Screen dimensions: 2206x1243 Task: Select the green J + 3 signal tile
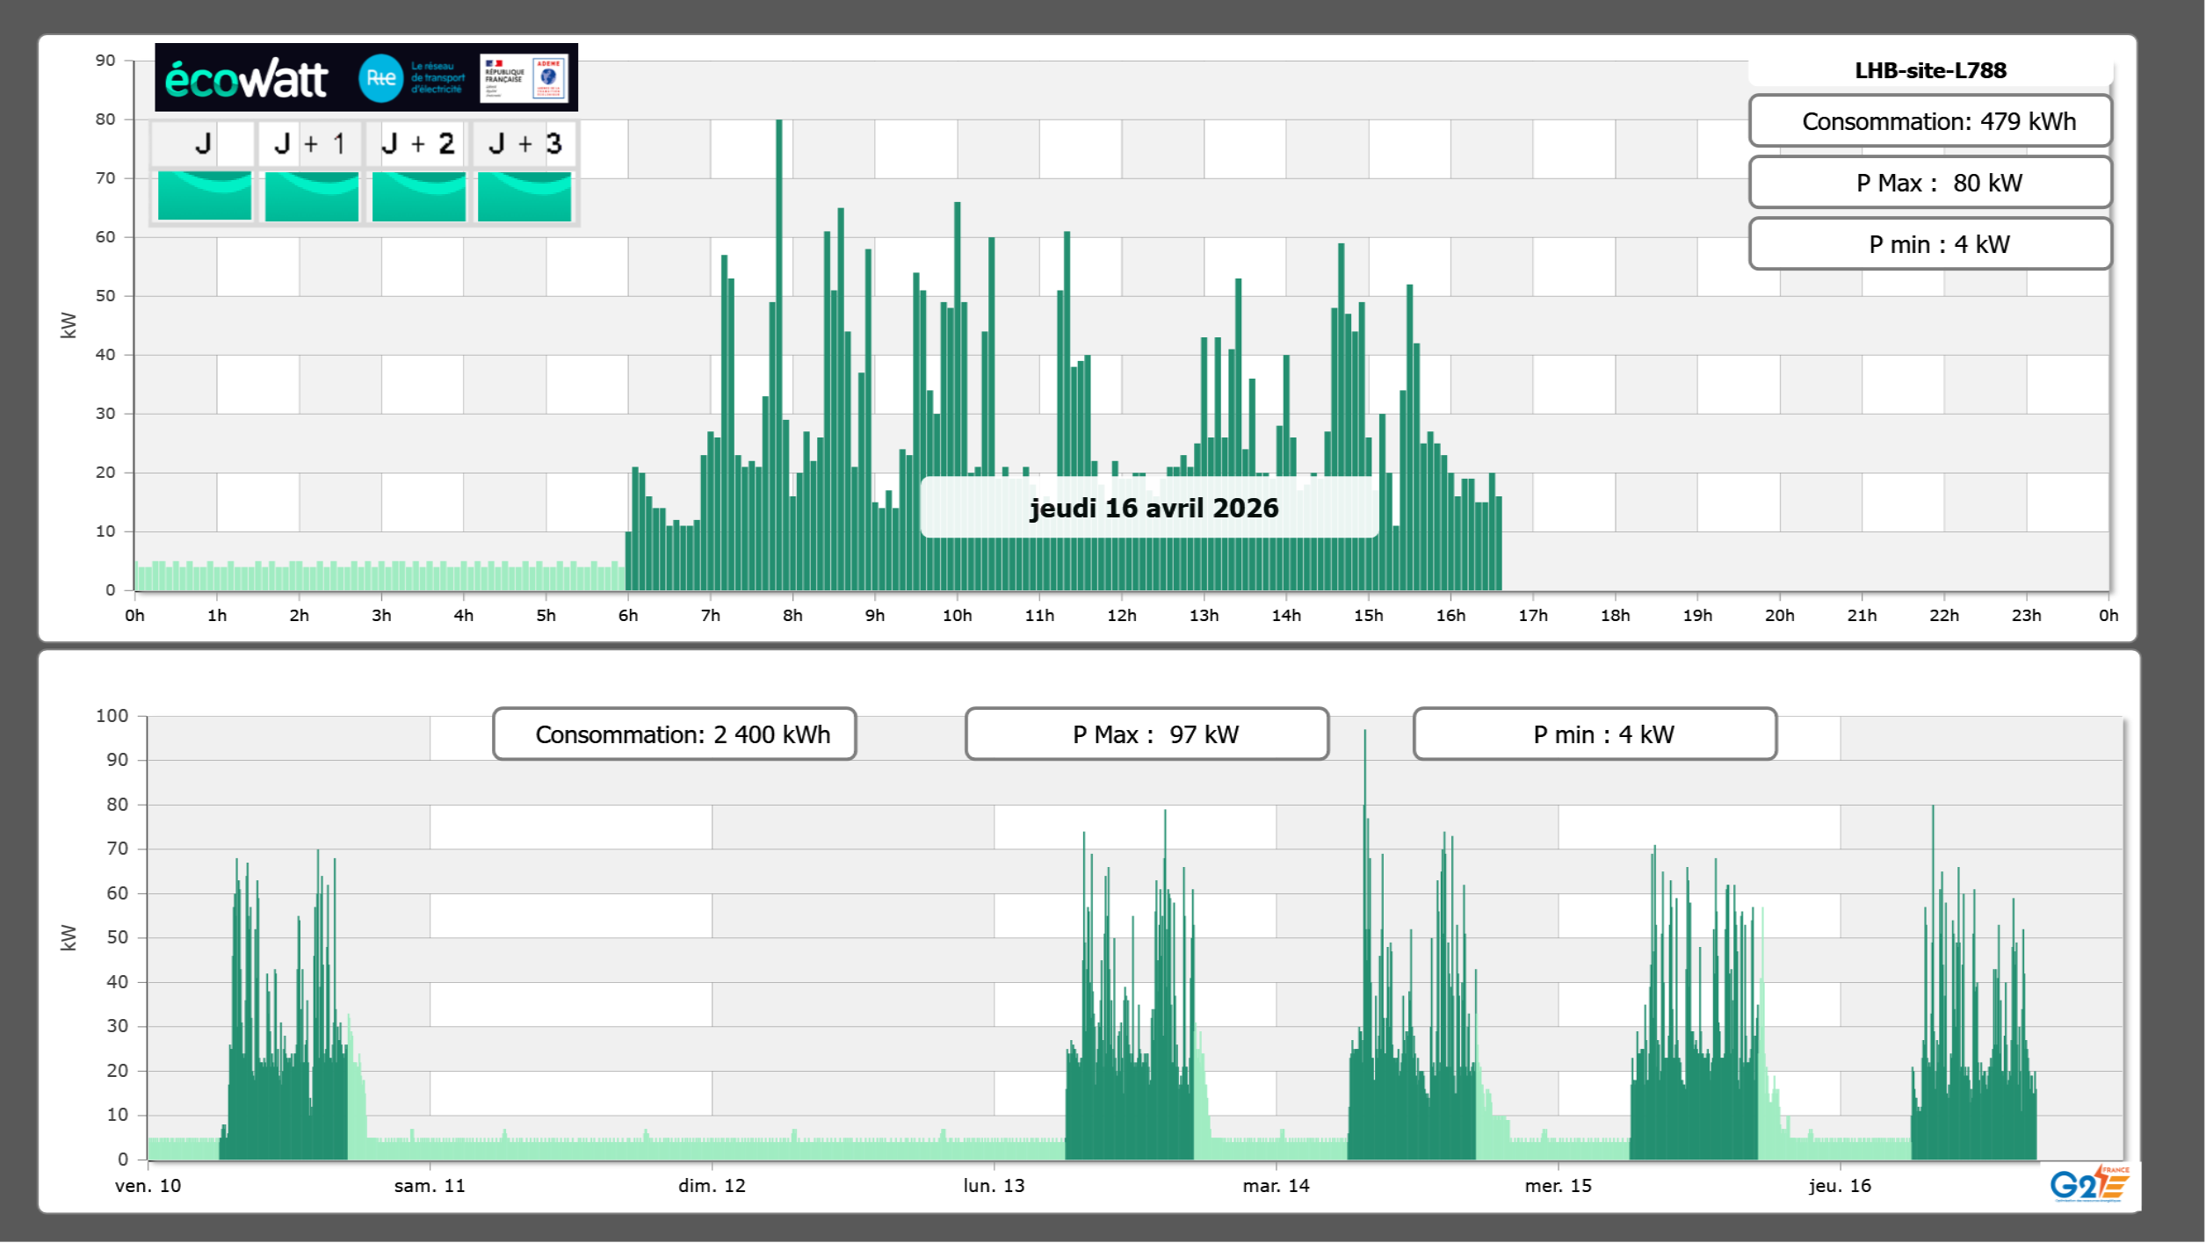click(524, 196)
